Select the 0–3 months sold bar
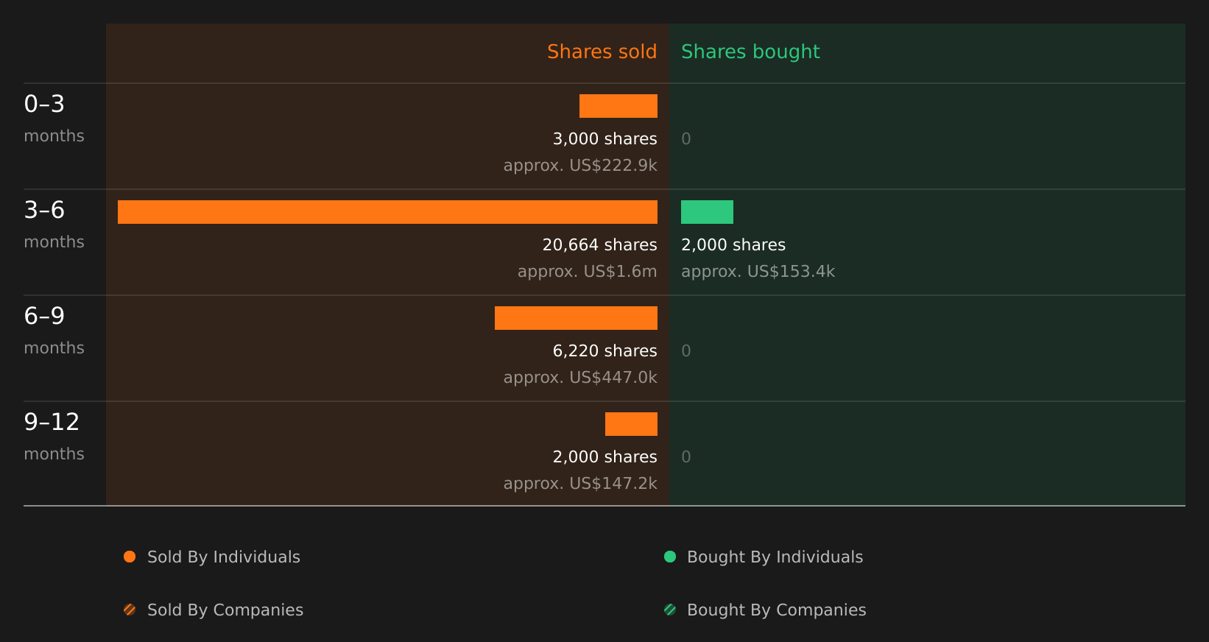 (x=618, y=106)
